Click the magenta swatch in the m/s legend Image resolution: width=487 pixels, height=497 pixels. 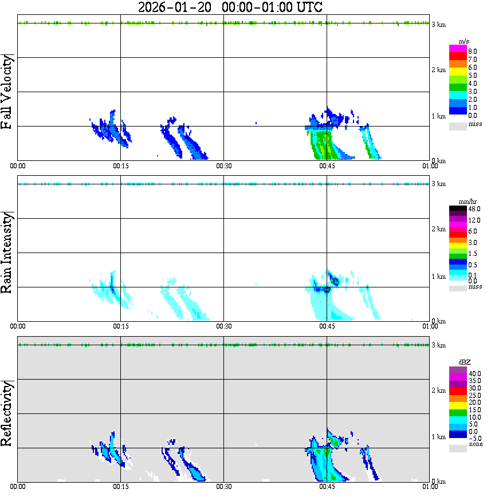458,49
